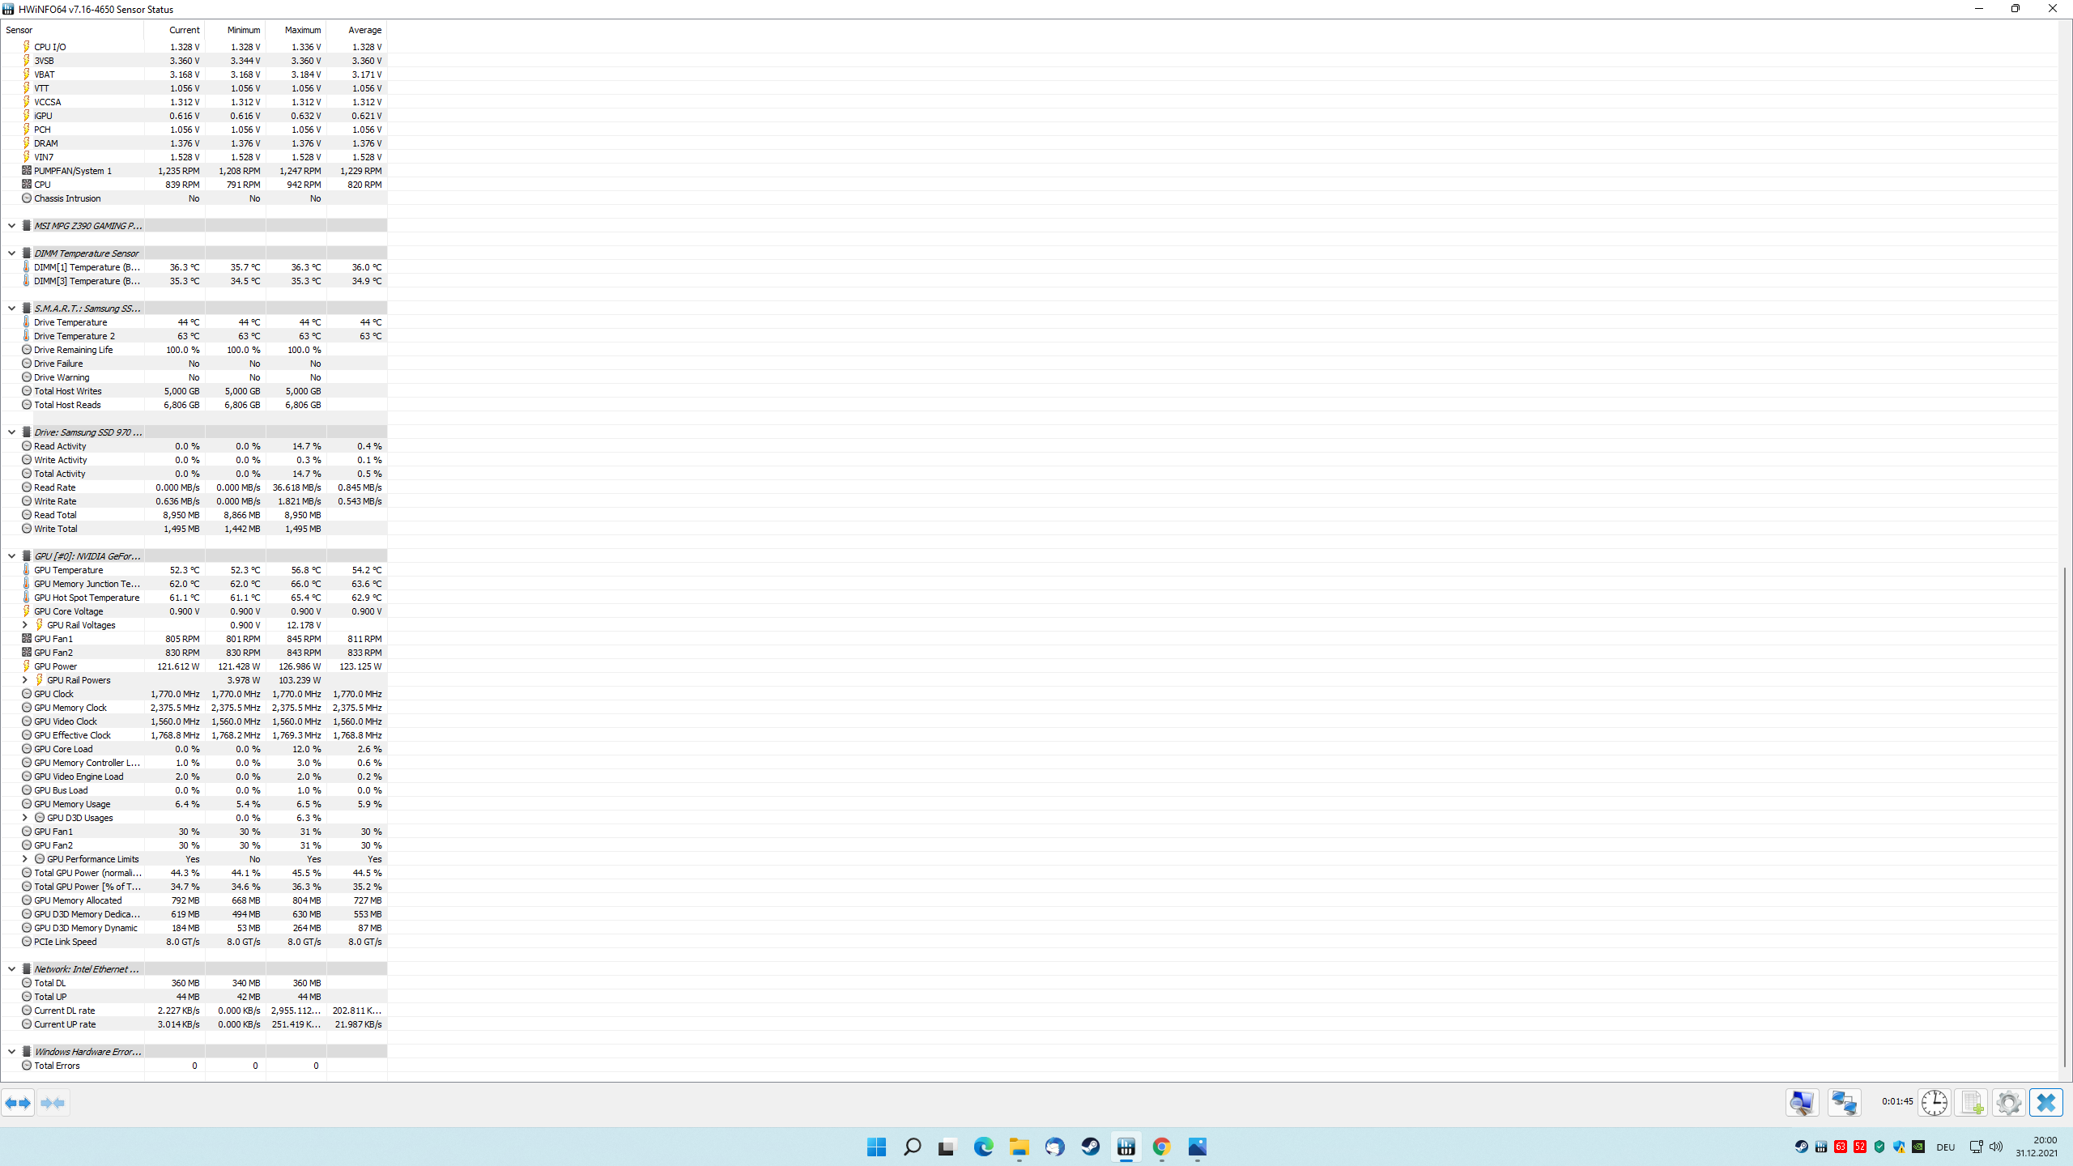Expand the GPU D3D Usages entry
This screenshot has width=2073, height=1166.
click(24, 817)
